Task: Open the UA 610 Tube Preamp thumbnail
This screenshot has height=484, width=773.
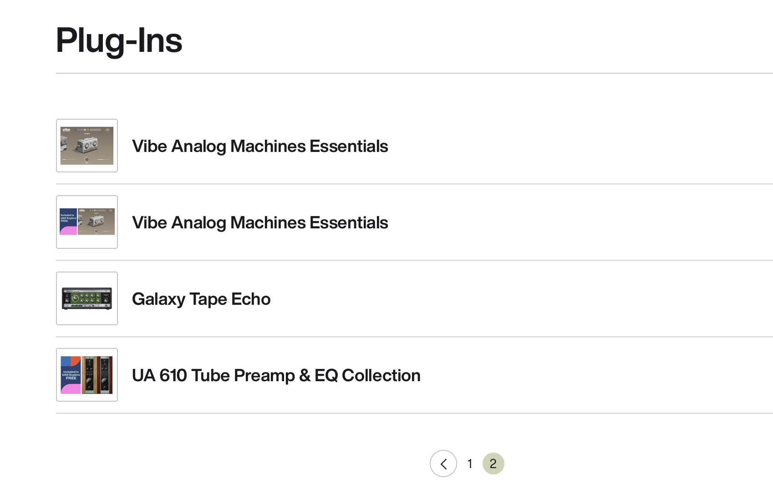Action: (87, 375)
